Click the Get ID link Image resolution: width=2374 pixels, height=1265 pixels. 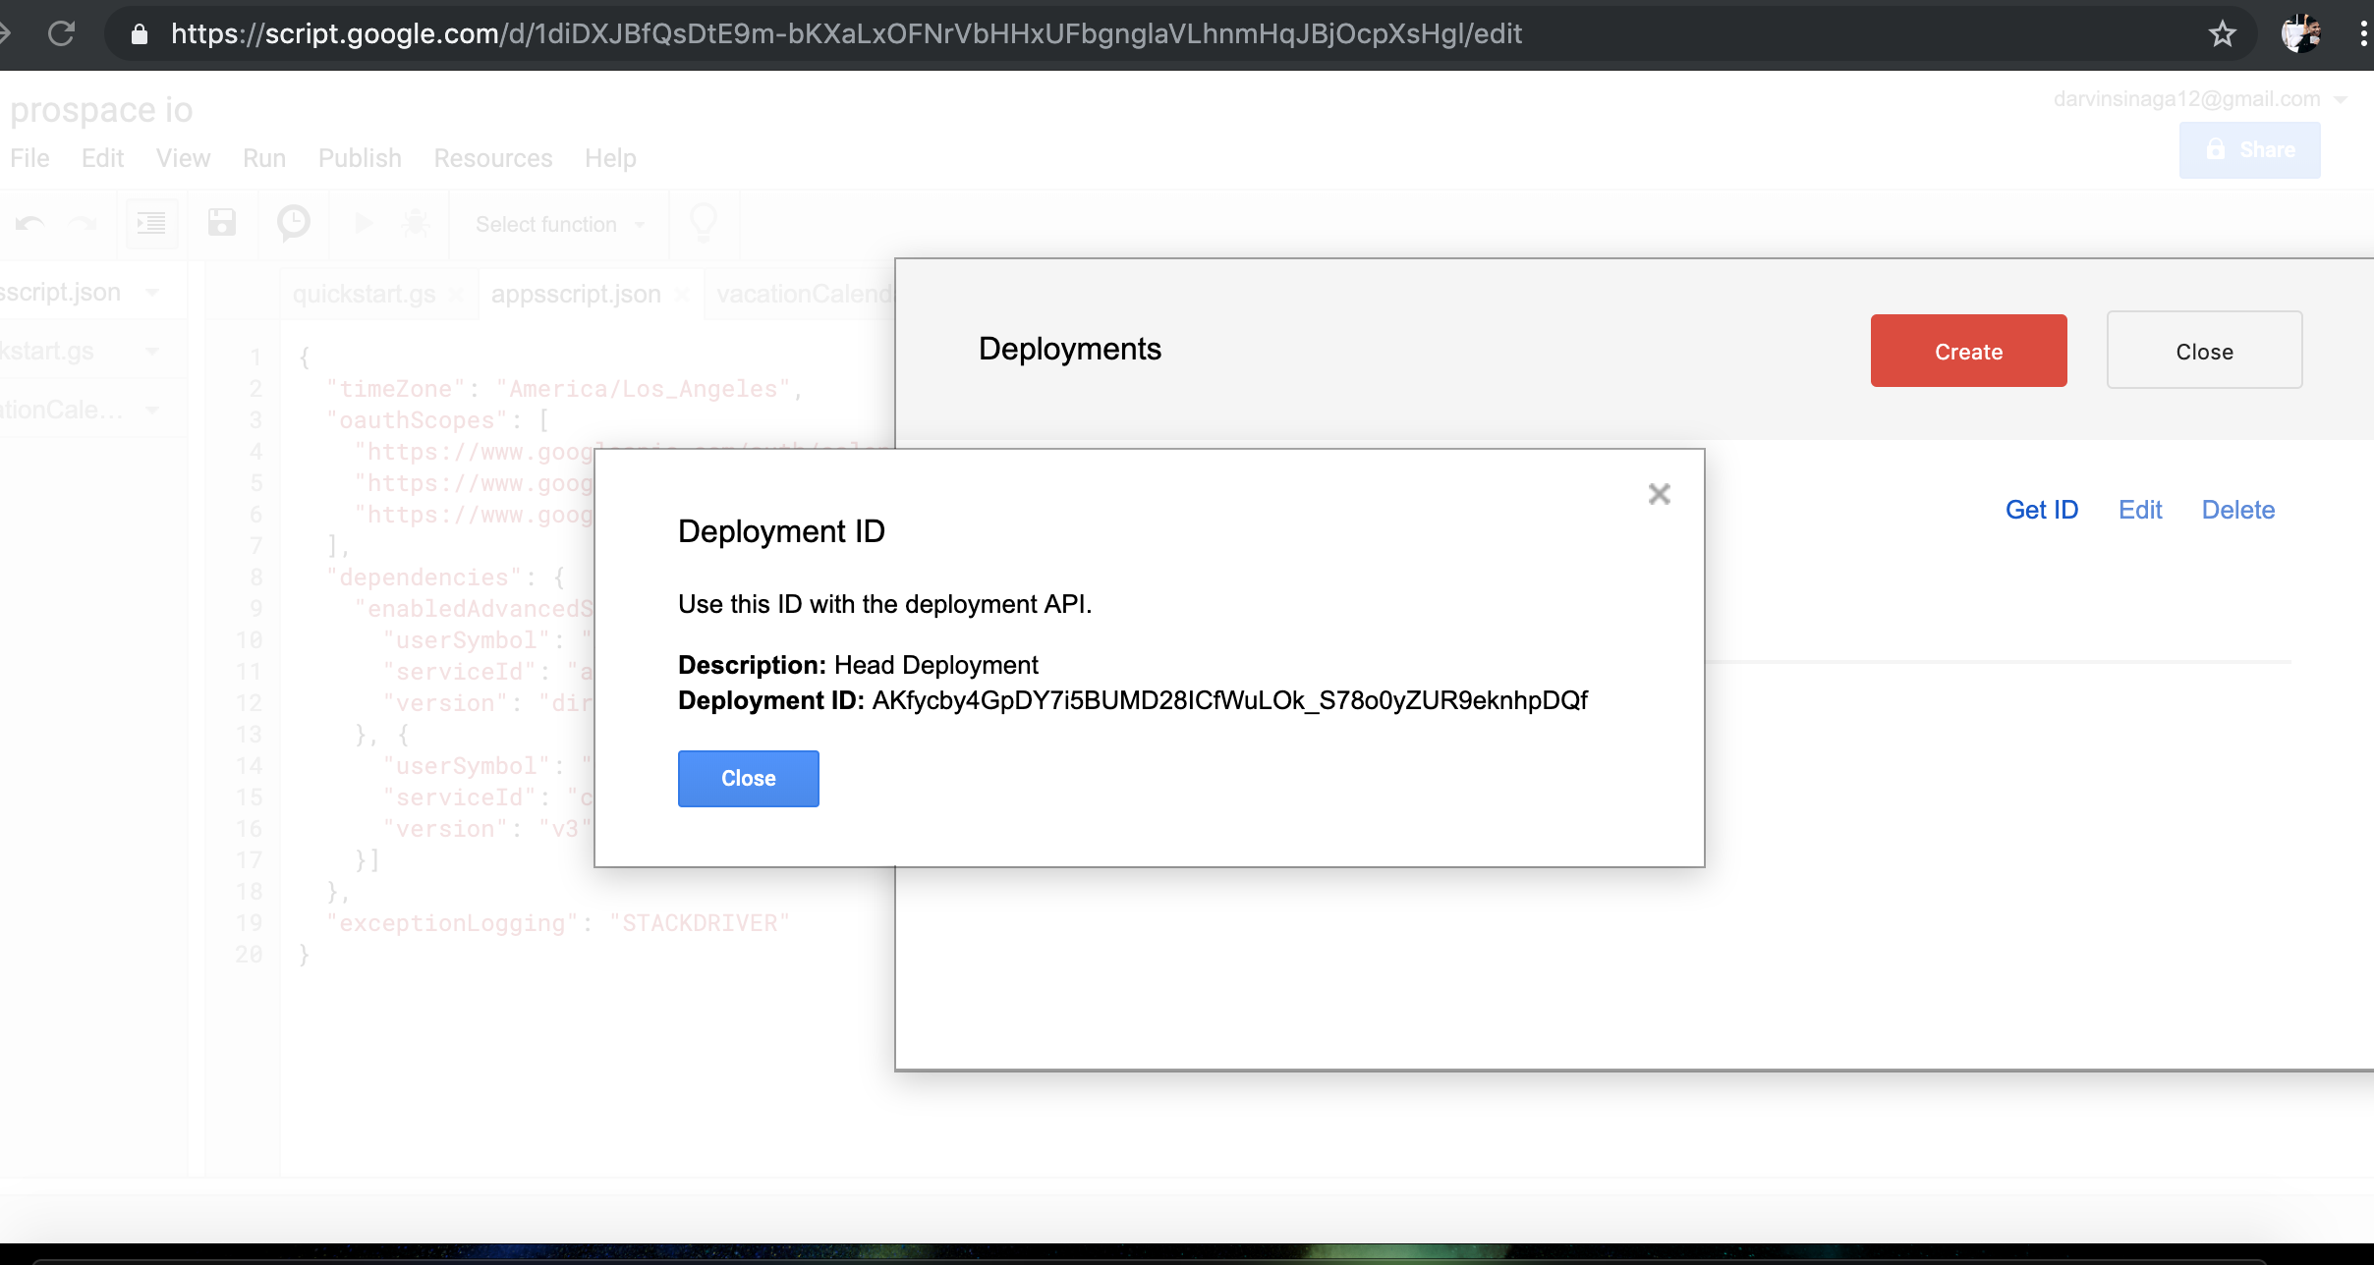click(x=2041, y=510)
